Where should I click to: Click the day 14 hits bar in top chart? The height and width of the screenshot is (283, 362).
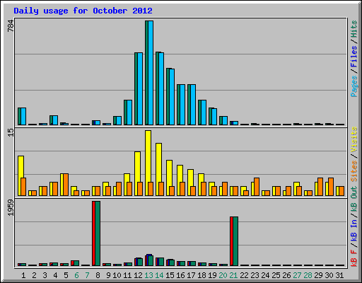point(157,88)
